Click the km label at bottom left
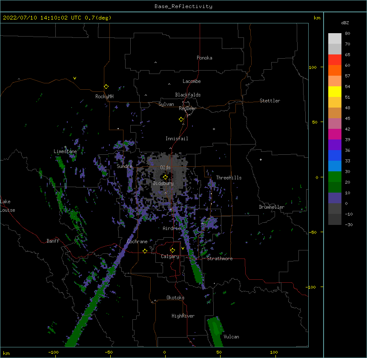The height and width of the screenshot is (358, 367). [x=6, y=353]
